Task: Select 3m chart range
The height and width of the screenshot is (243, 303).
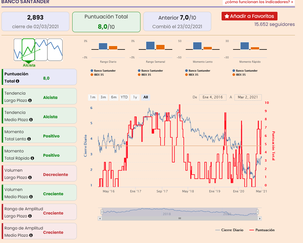Action: [x=103, y=97]
